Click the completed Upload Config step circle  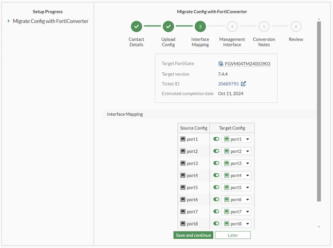click(168, 27)
